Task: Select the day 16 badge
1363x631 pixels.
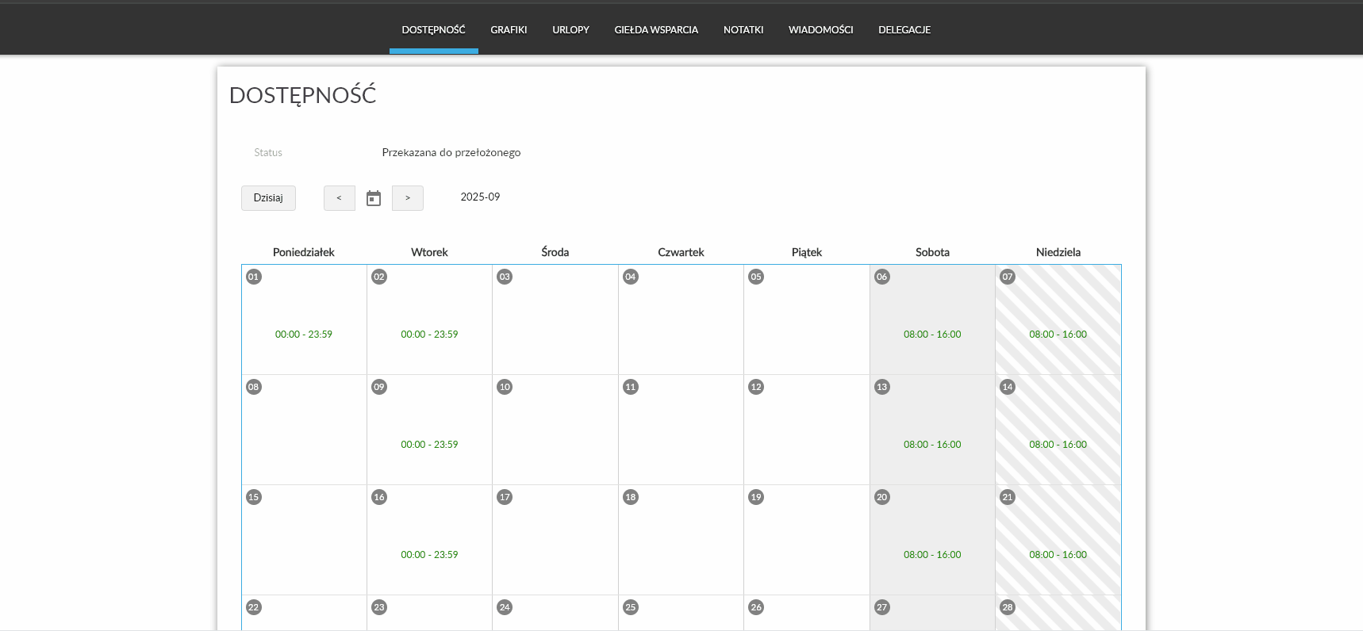Action: coord(379,497)
